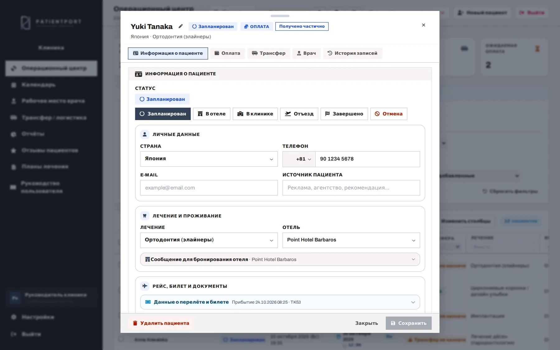Switch to the Трансфер tab
Viewport: 560px width, 350px height.
pyautogui.click(x=269, y=53)
